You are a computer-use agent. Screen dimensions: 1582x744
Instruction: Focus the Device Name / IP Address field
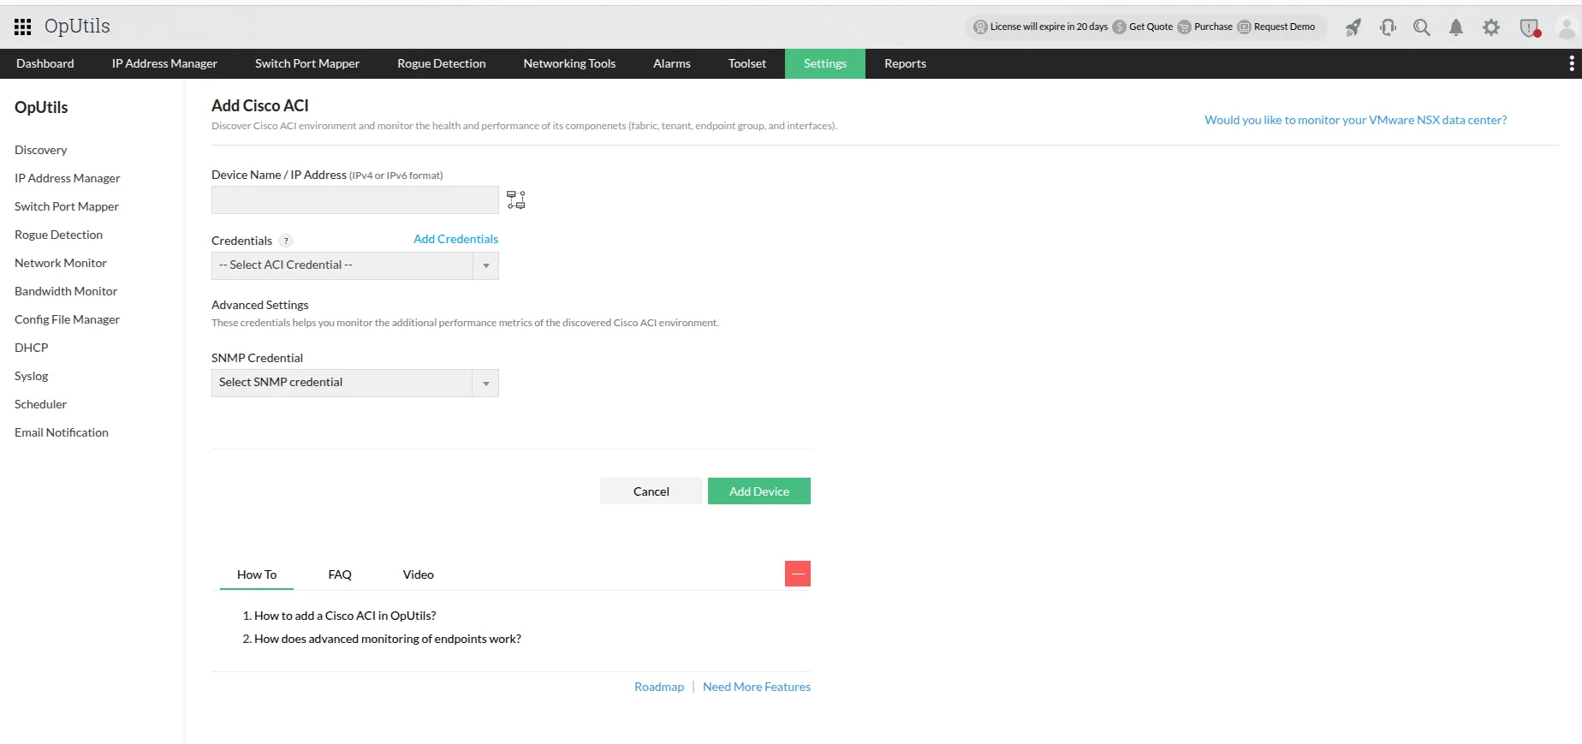[x=355, y=200]
